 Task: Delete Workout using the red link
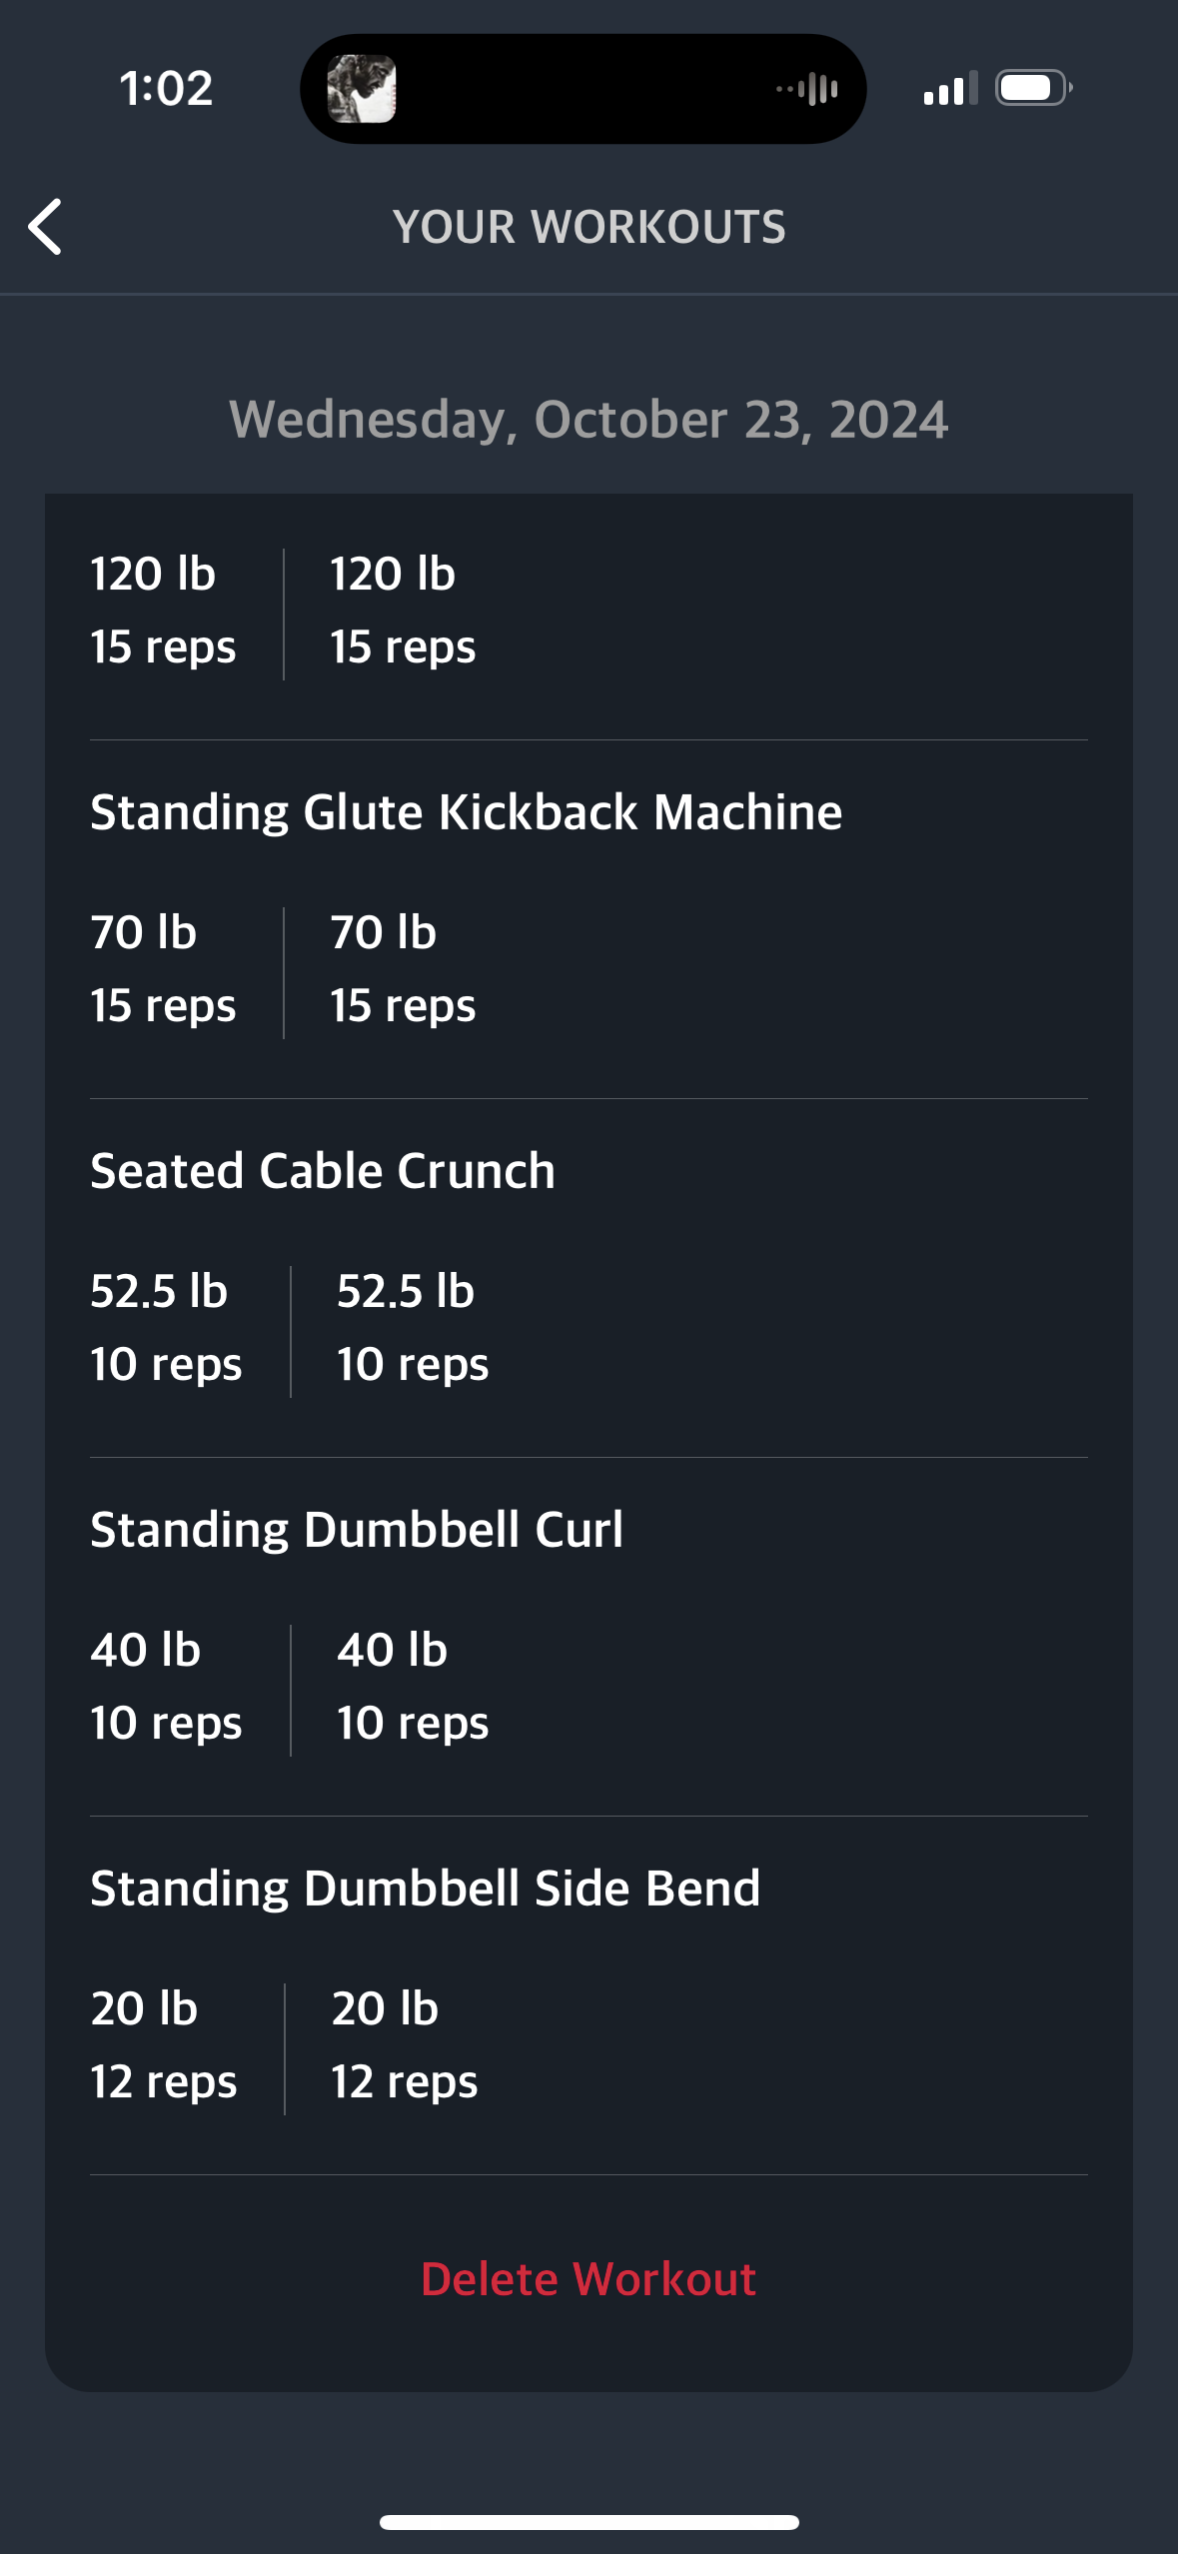(589, 2279)
